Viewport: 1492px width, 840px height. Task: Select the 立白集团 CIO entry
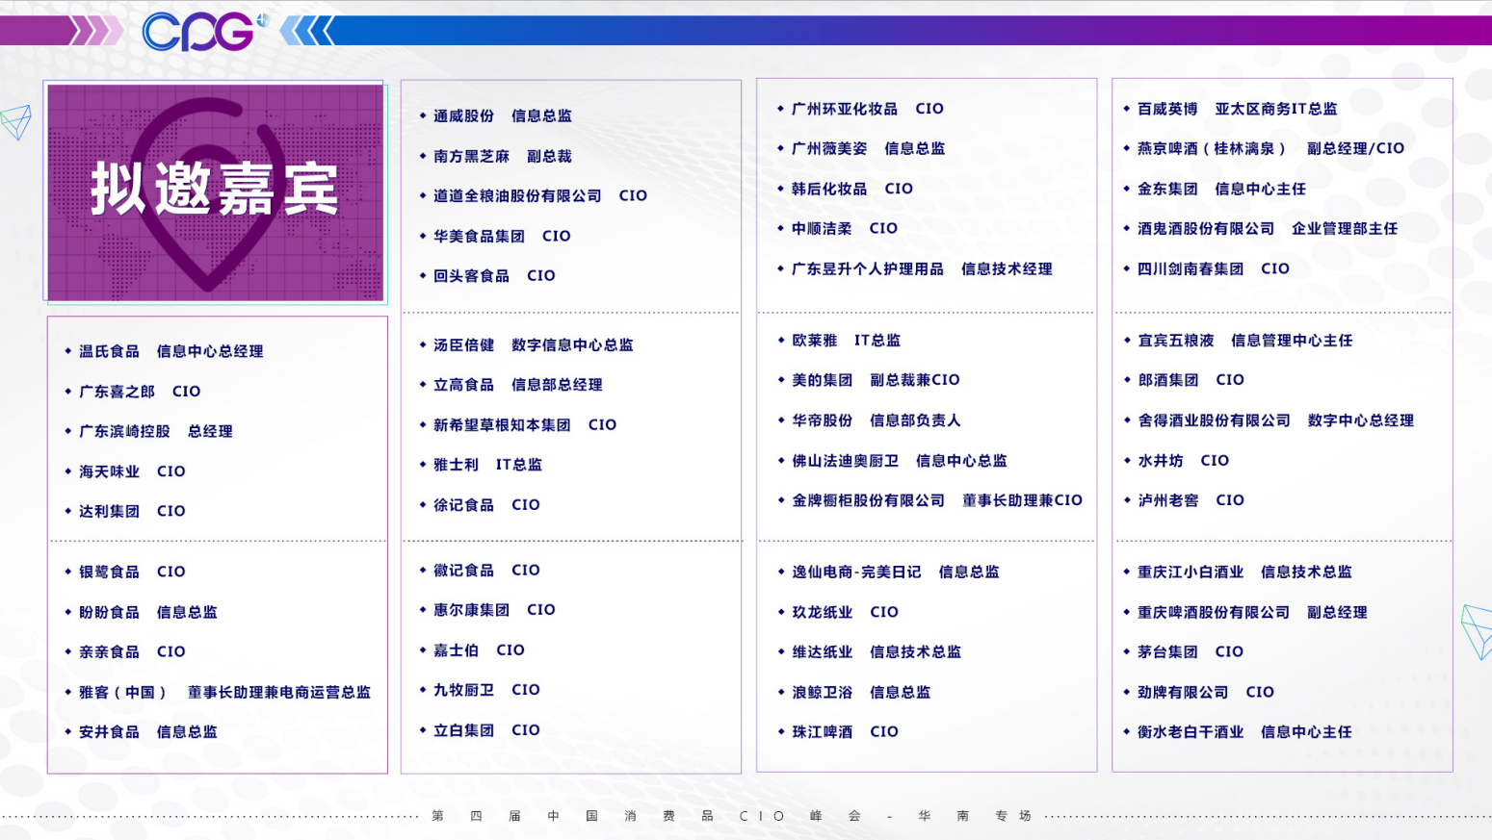486,730
